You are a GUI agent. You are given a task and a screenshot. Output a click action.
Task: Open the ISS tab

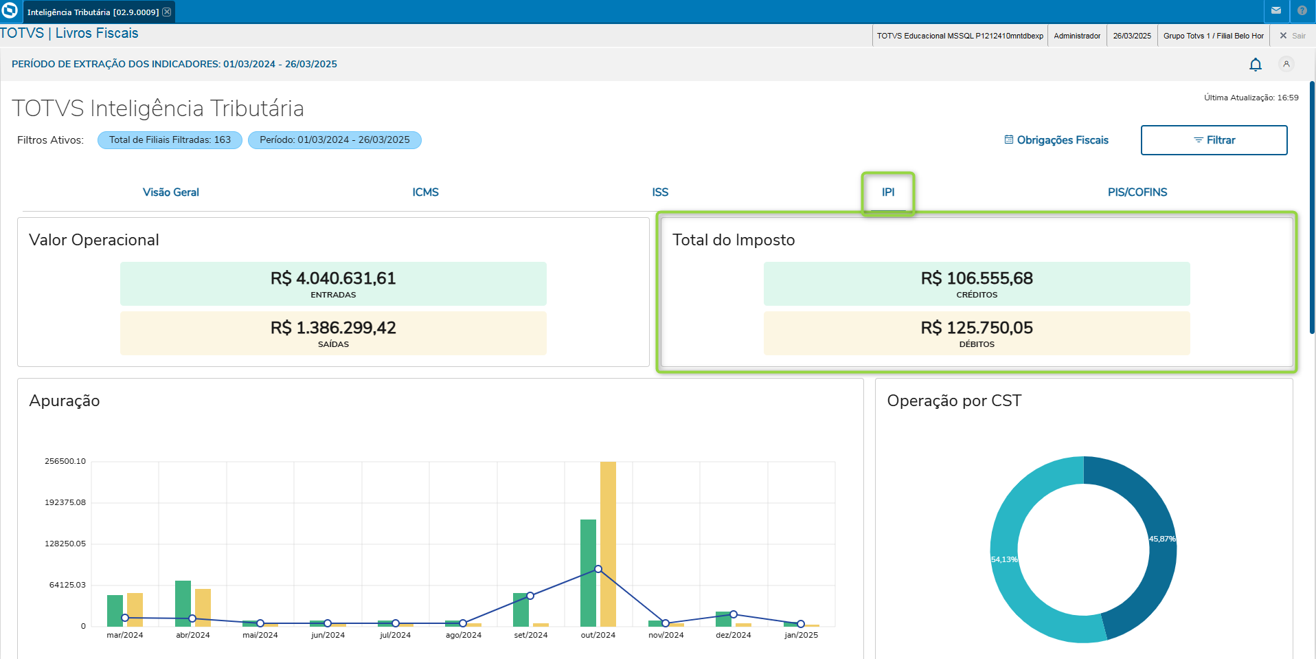[660, 192]
